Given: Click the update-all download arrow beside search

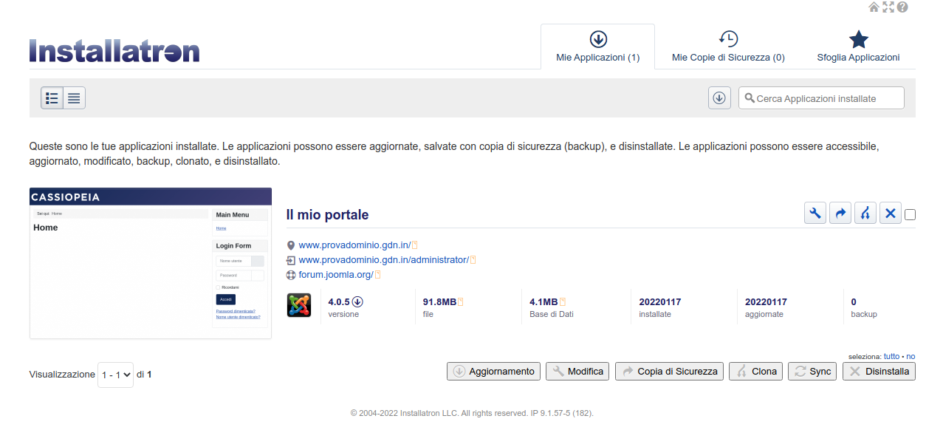Looking at the screenshot, I should coord(720,98).
